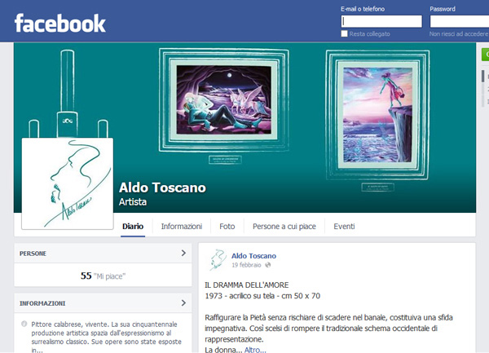Open the Persone a cui piace tab
This screenshot has height=353, width=489.
(284, 227)
